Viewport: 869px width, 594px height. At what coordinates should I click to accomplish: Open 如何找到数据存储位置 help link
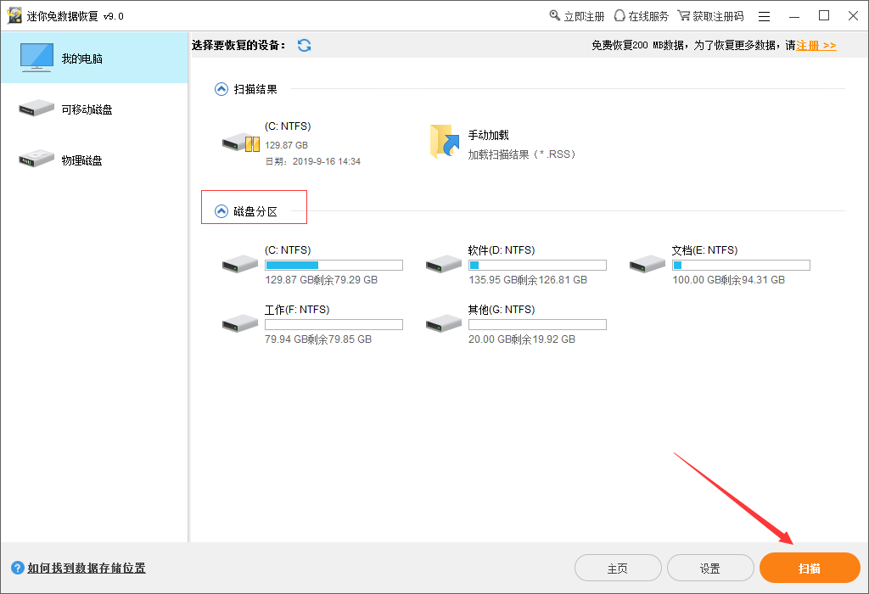point(87,568)
